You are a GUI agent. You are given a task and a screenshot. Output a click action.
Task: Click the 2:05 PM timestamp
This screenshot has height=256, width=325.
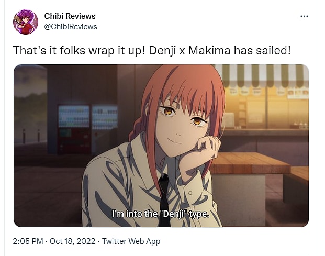point(28,241)
